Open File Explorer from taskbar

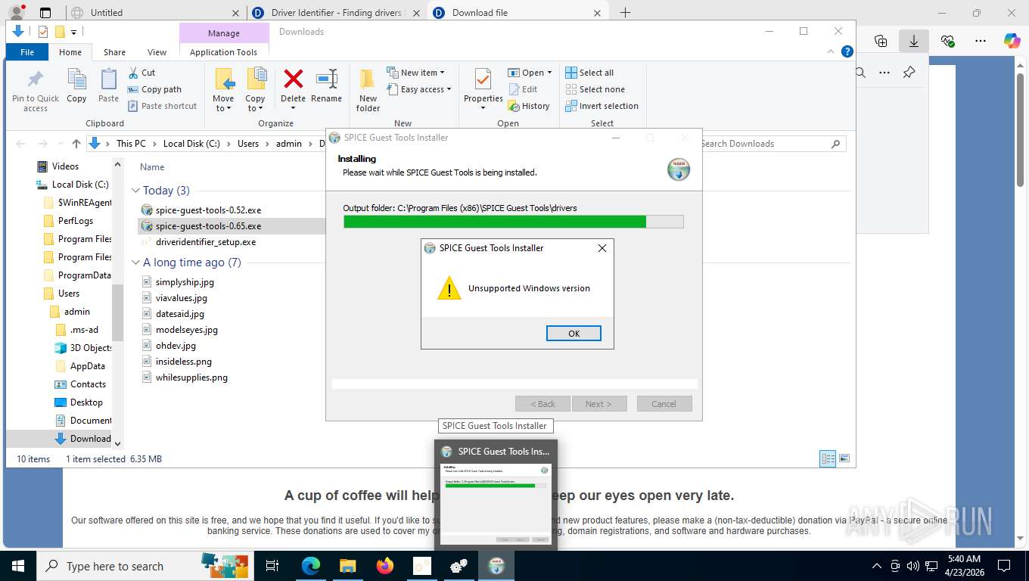[x=347, y=566]
